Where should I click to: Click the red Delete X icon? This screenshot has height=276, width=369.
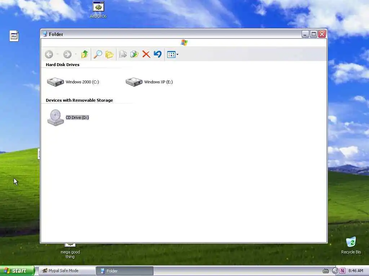click(146, 55)
